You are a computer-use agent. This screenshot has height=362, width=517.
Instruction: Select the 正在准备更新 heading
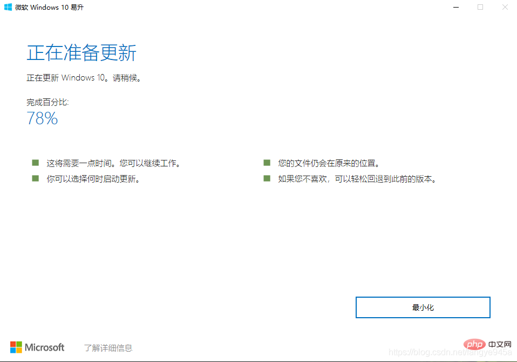(81, 53)
